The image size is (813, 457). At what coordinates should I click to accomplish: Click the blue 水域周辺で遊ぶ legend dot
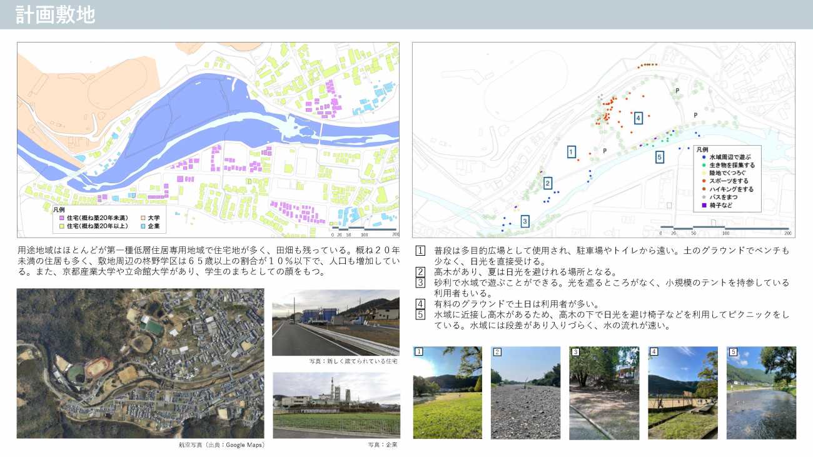click(x=704, y=157)
